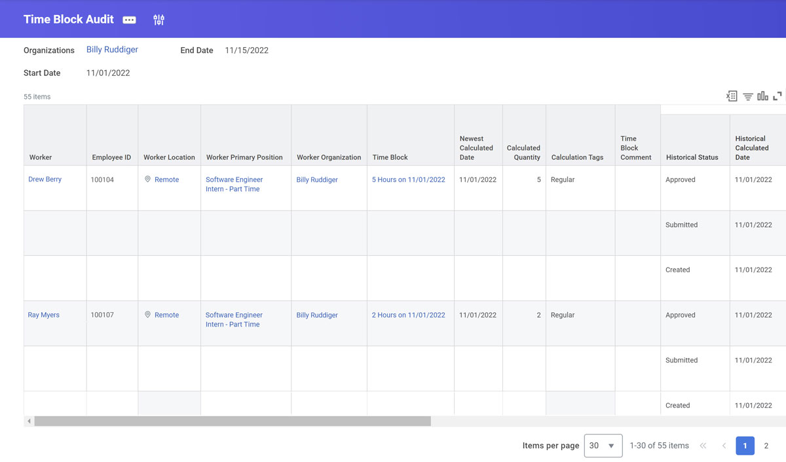Open Items per page dropdown

603,446
